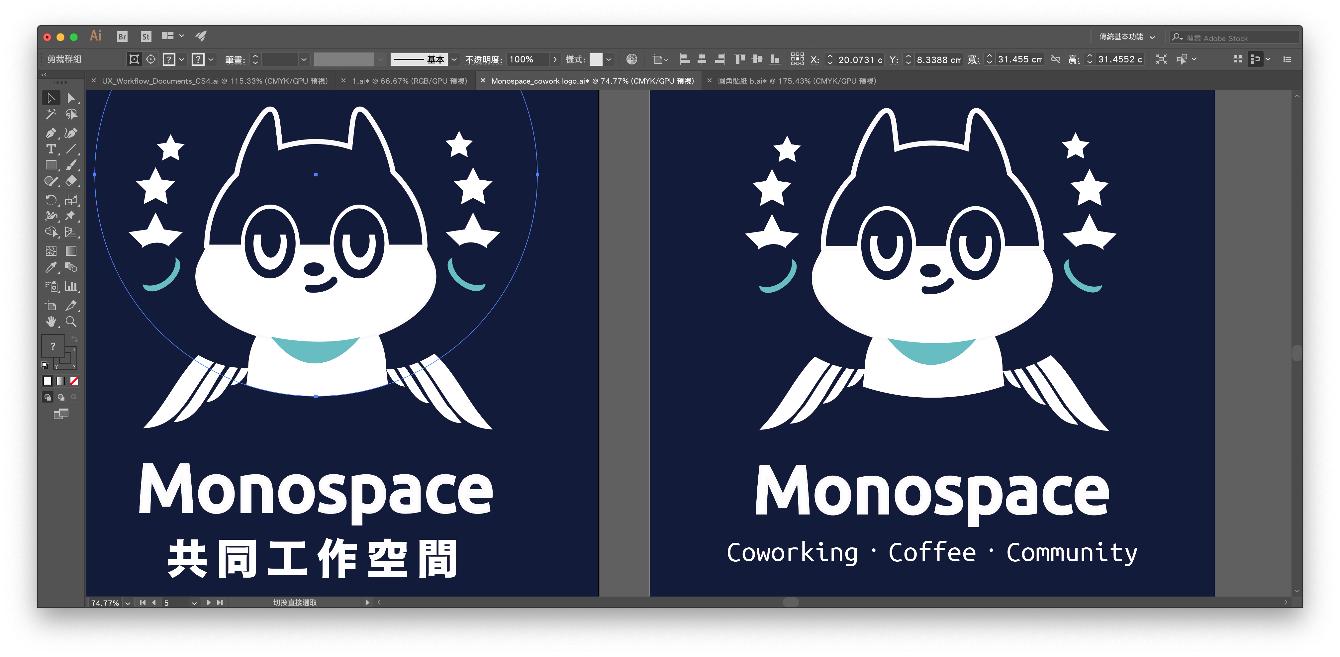The width and height of the screenshot is (1340, 657).
Task: Open the 傳統基本功能 workspace switcher
Action: tap(1127, 37)
